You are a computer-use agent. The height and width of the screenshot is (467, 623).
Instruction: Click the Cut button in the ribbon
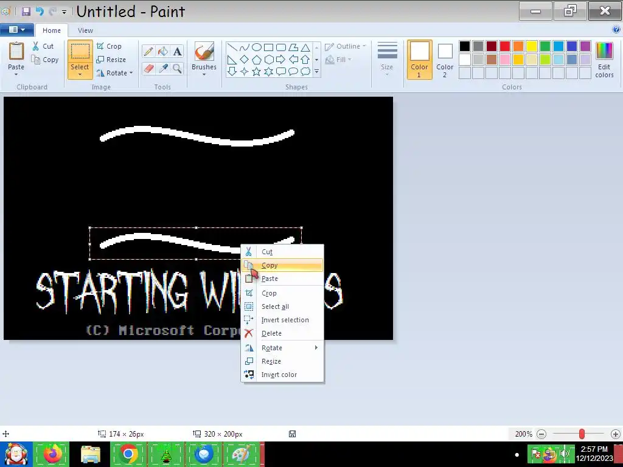tap(43, 46)
